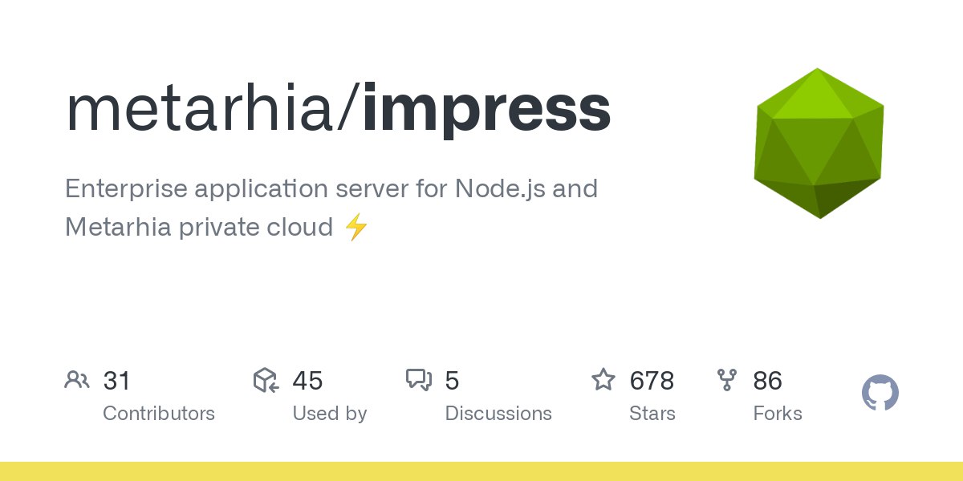Click the Discussions speech bubbles icon
This screenshot has height=481, width=963.
tap(419, 380)
